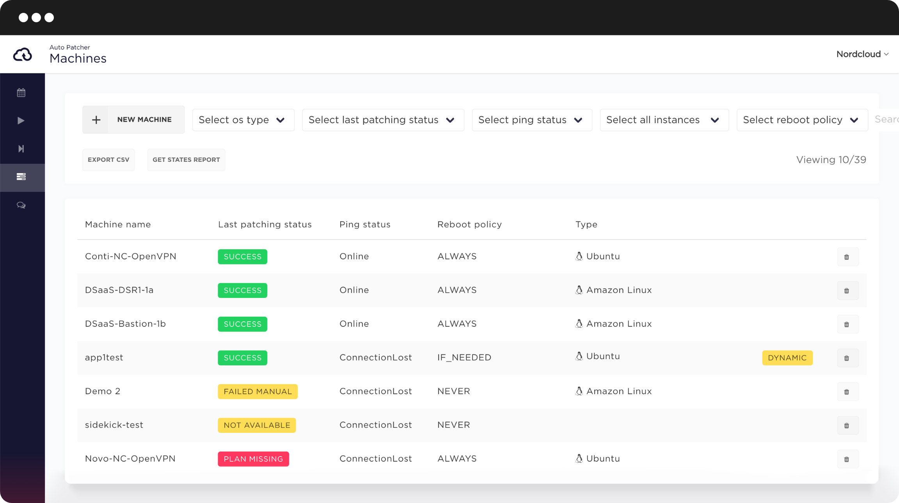Screen dimensions: 899x503
Task: Click the EXPORT CSV button
Action: click(109, 160)
